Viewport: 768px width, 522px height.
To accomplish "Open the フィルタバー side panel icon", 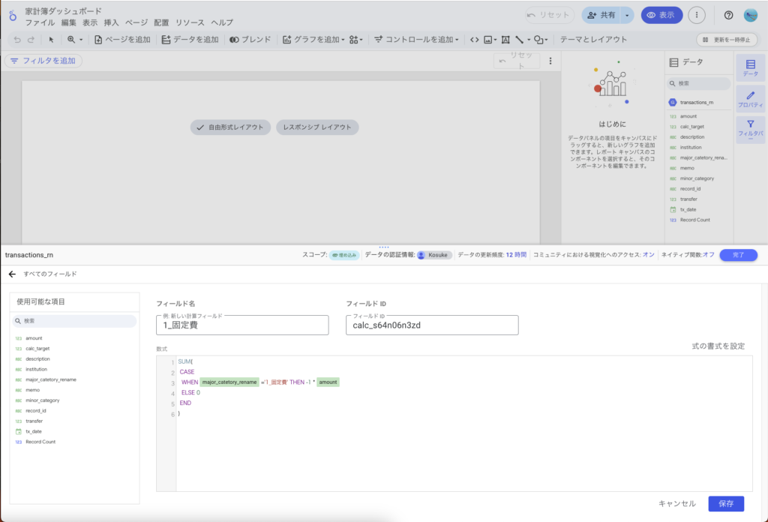I will point(750,128).
